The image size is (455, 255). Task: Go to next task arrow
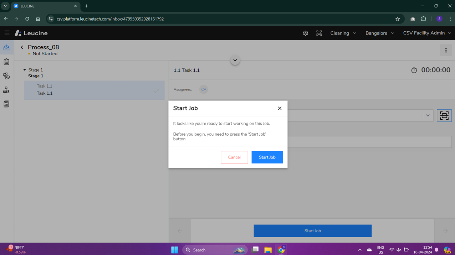pos(445,231)
